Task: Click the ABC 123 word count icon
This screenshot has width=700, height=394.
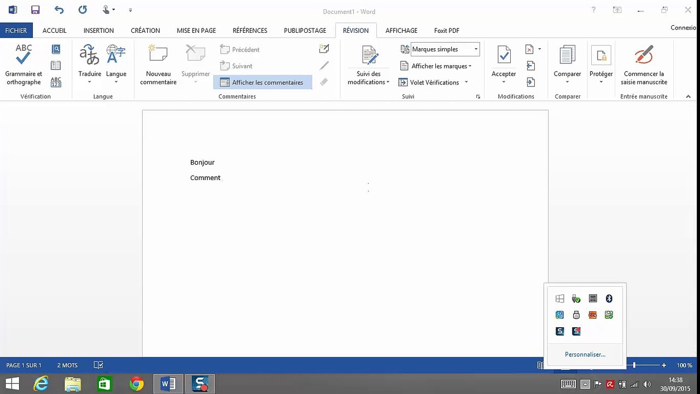Action: point(56,82)
